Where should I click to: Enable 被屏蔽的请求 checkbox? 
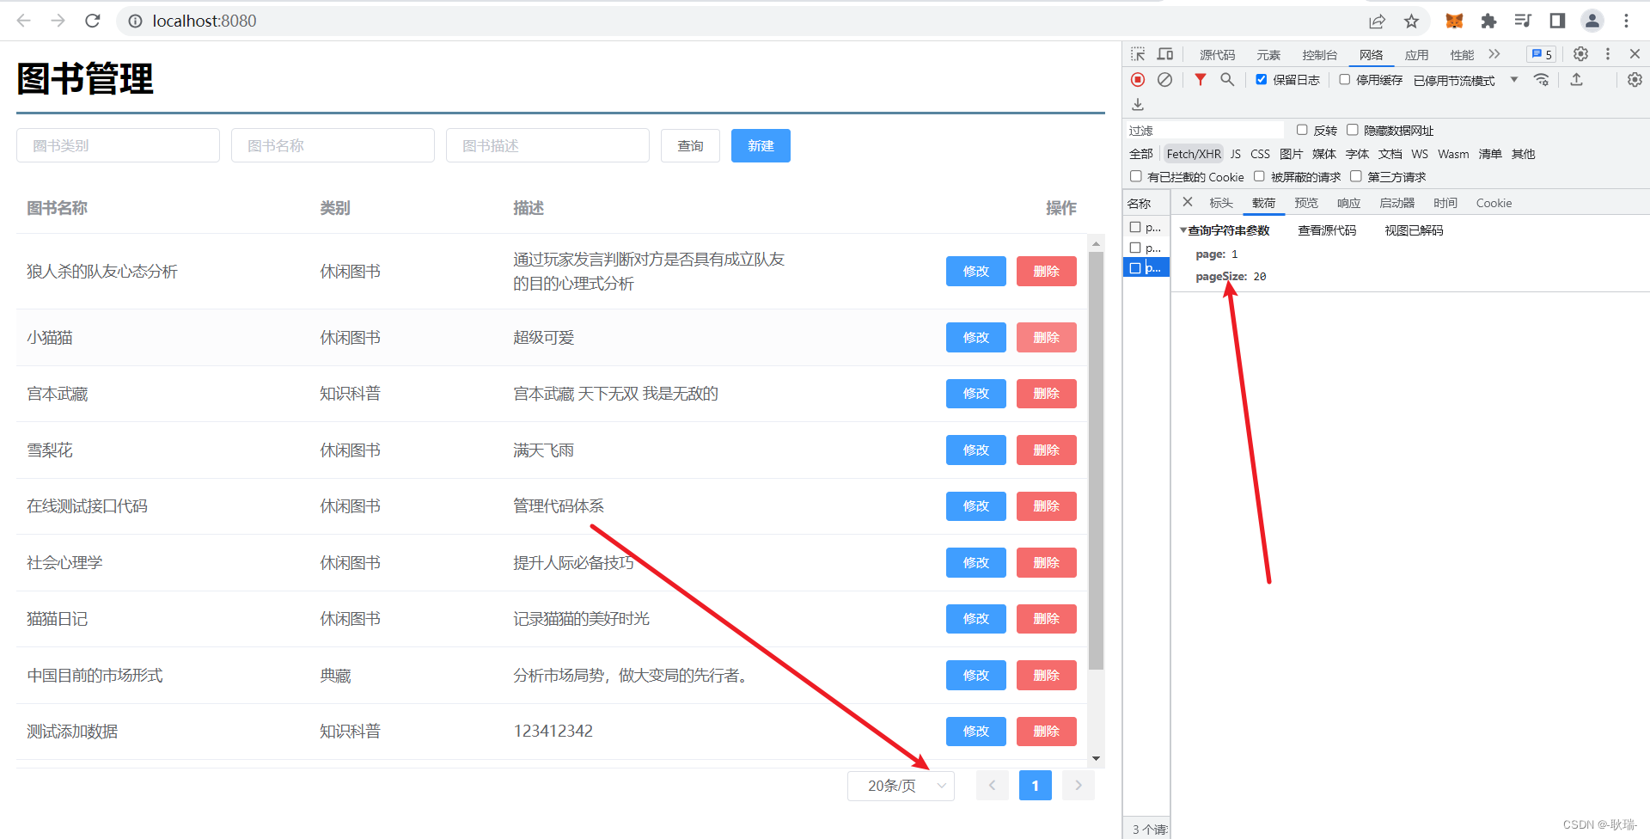[1259, 176]
